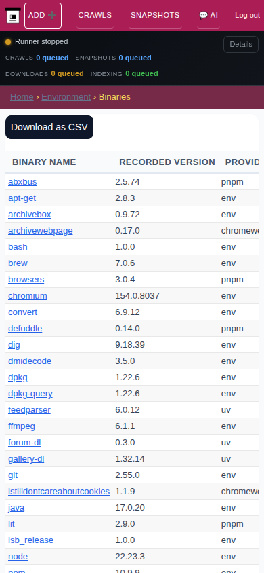This screenshot has height=573, width=264.
Task: Open the SNAPSHOTS menu item
Action: pos(155,16)
